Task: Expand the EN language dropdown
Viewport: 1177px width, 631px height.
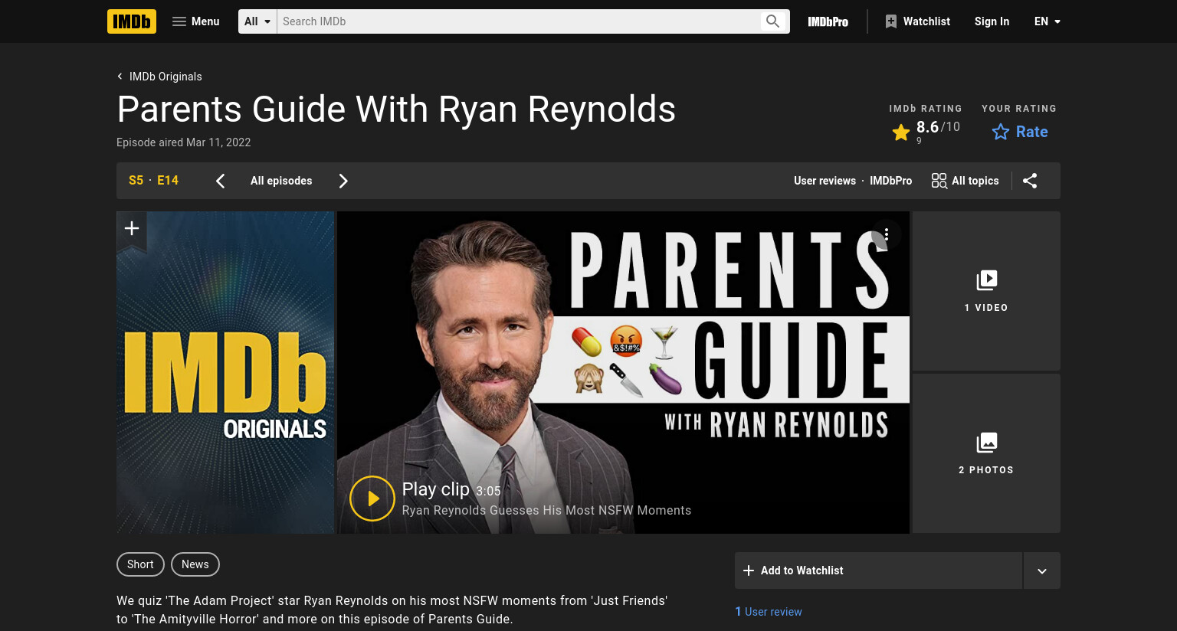Action: pyautogui.click(x=1047, y=21)
